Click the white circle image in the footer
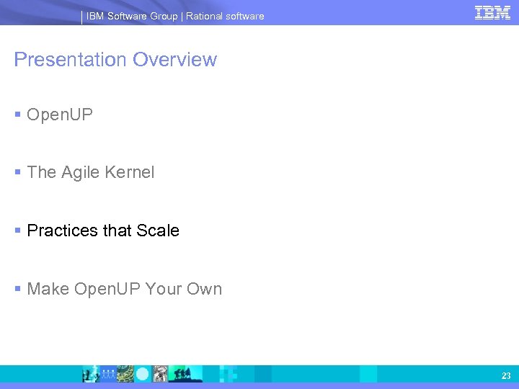The width and height of the screenshot is (519, 389). (143, 374)
